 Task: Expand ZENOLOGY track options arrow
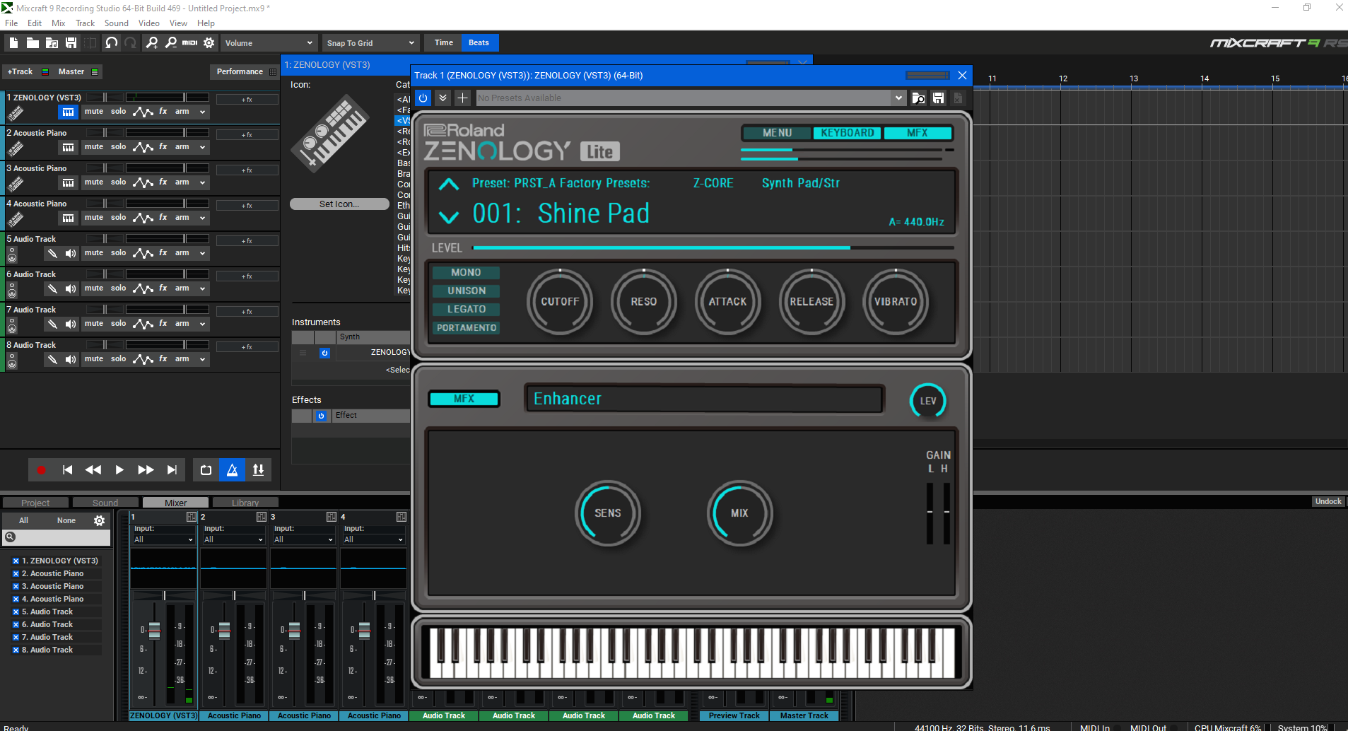pyautogui.click(x=202, y=112)
